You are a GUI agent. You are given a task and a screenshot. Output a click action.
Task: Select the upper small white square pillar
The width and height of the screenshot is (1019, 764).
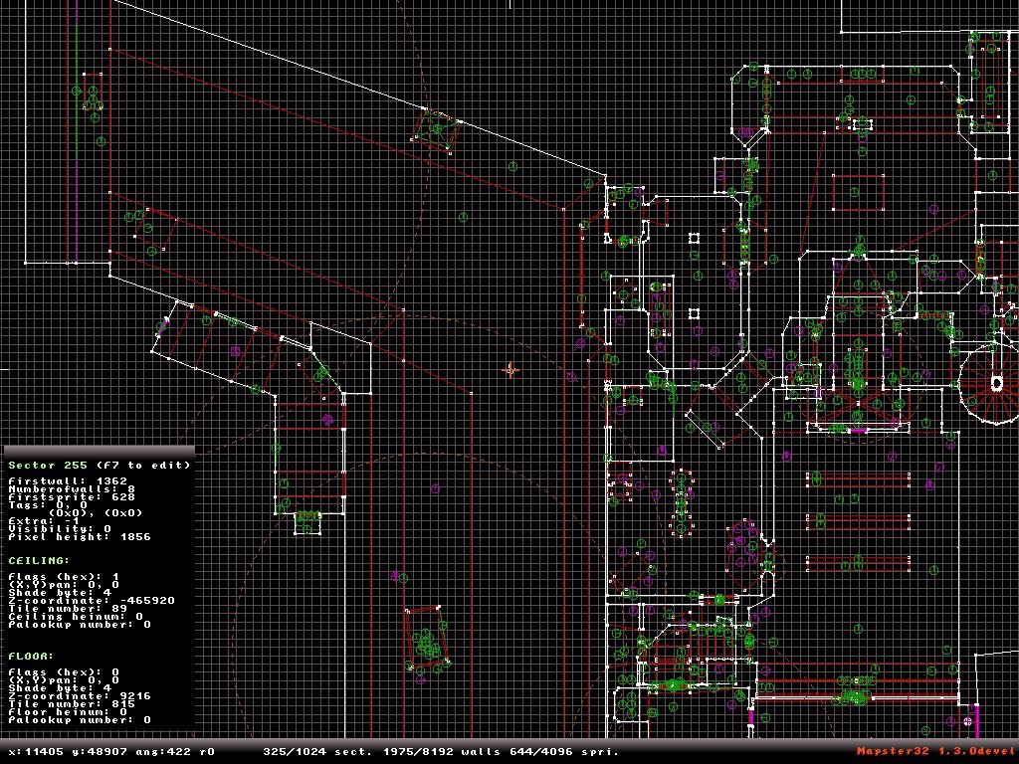click(694, 239)
